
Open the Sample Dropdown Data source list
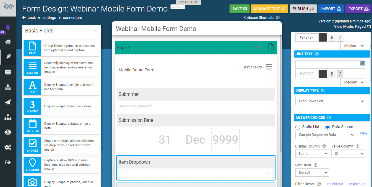(325, 135)
